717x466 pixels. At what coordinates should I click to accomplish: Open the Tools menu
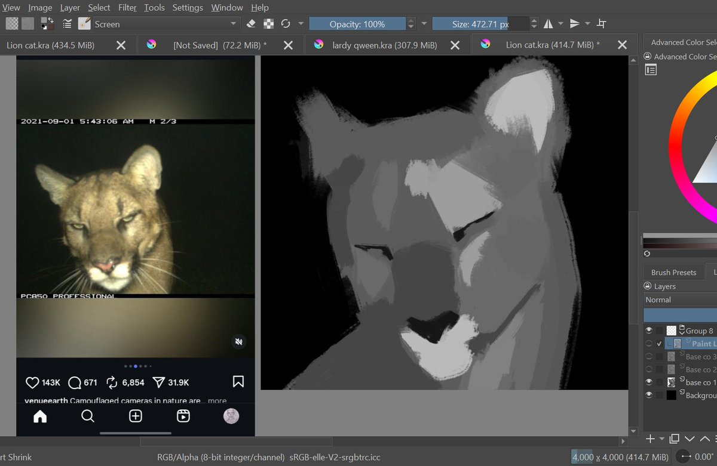[x=154, y=7]
